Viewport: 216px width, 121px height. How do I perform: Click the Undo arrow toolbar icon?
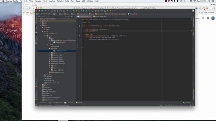pos(46,11)
